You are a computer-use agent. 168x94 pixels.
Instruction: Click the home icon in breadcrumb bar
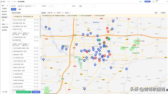coord(2,2)
